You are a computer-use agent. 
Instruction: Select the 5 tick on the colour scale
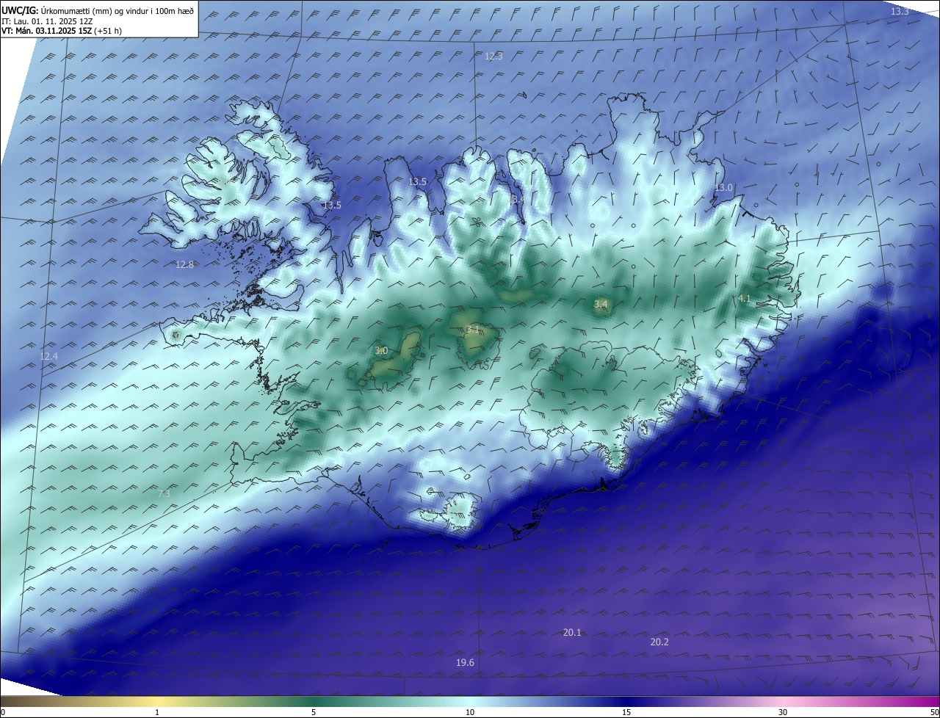point(314,712)
